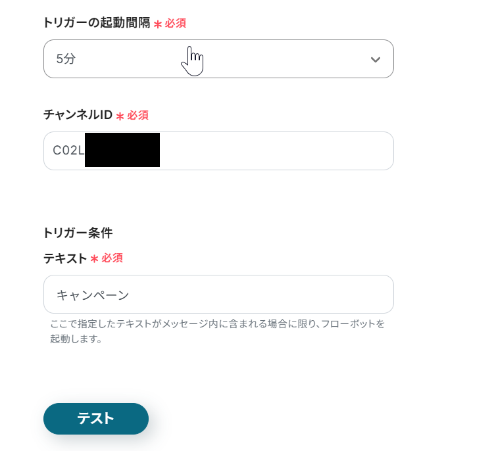494x451 pixels.
Task: Click the chevron arrow in the interval selector
Action: click(x=376, y=60)
